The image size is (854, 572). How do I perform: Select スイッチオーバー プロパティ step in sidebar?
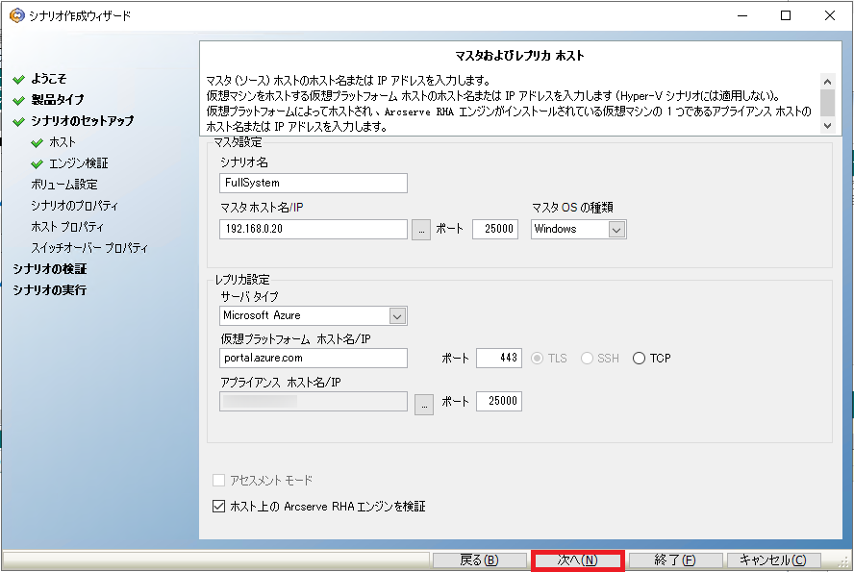point(89,248)
